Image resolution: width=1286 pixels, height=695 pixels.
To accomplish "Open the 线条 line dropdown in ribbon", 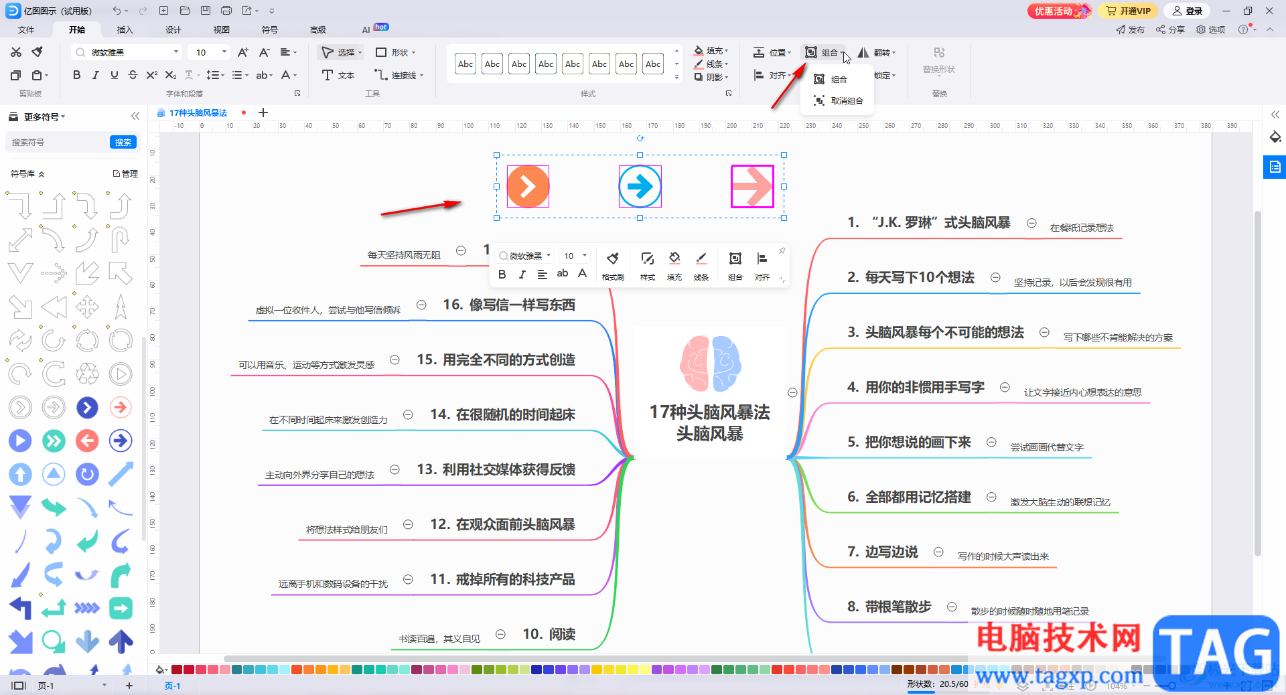I will pyautogui.click(x=711, y=64).
